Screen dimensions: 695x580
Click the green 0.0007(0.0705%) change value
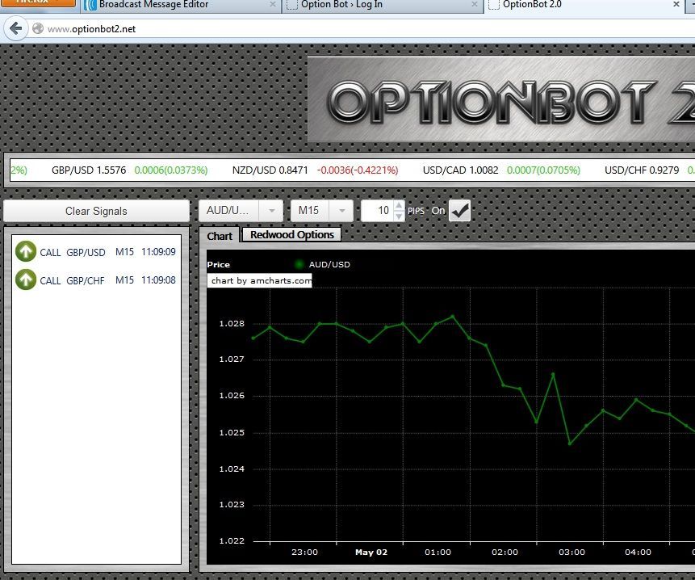tap(543, 170)
